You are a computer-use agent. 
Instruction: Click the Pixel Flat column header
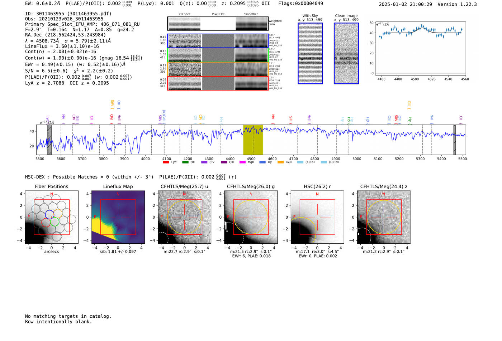pos(218,14)
